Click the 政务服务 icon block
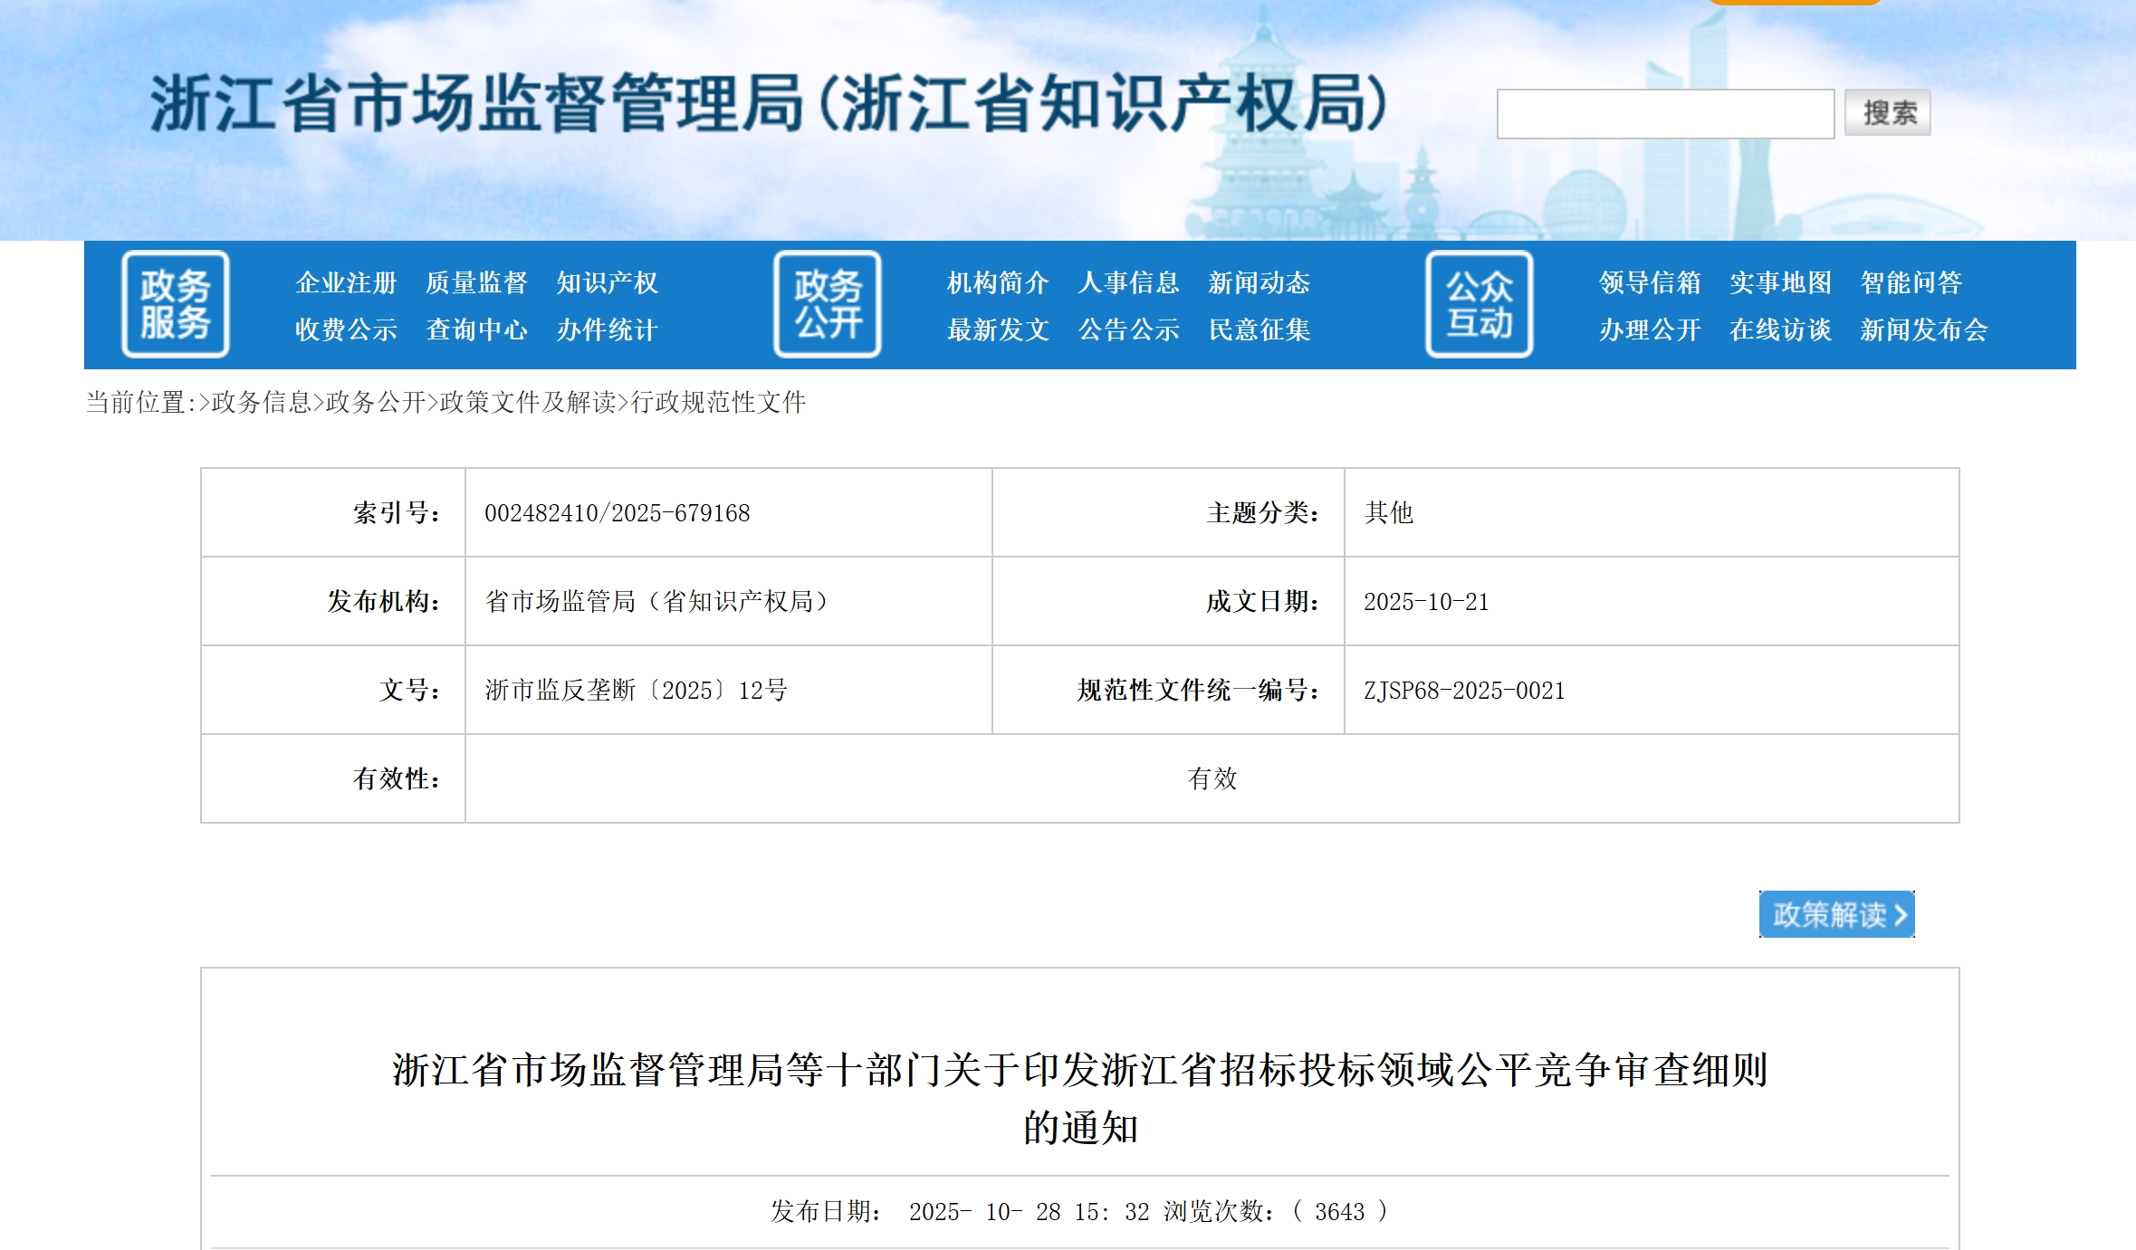 [x=175, y=304]
